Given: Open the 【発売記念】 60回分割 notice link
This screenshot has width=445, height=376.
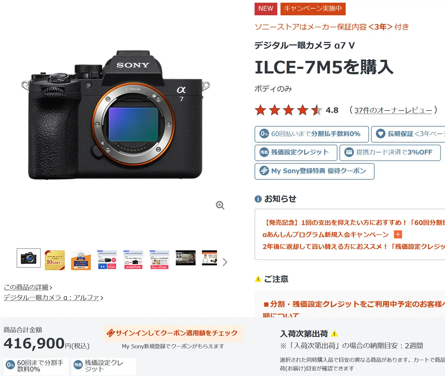Looking at the screenshot, I should click(354, 223).
